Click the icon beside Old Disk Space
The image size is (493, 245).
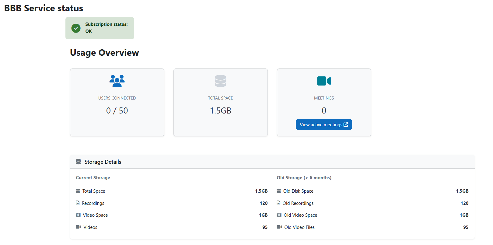pos(279,191)
